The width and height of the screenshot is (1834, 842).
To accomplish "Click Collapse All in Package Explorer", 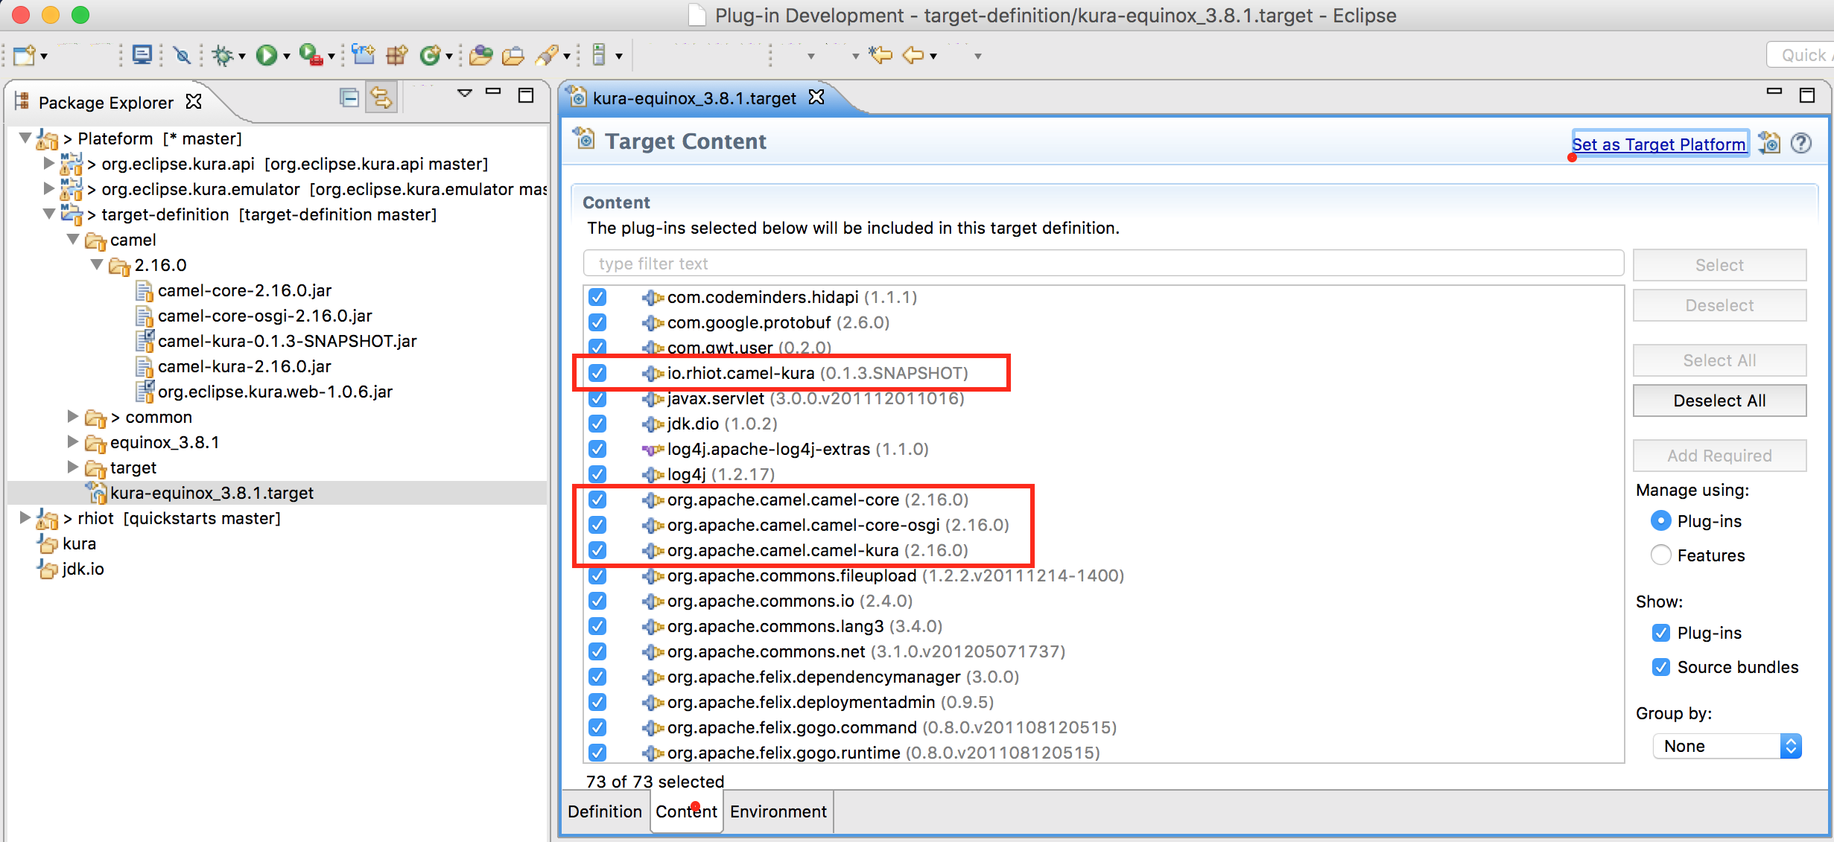I will pyautogui.click(x=349, y=98).
